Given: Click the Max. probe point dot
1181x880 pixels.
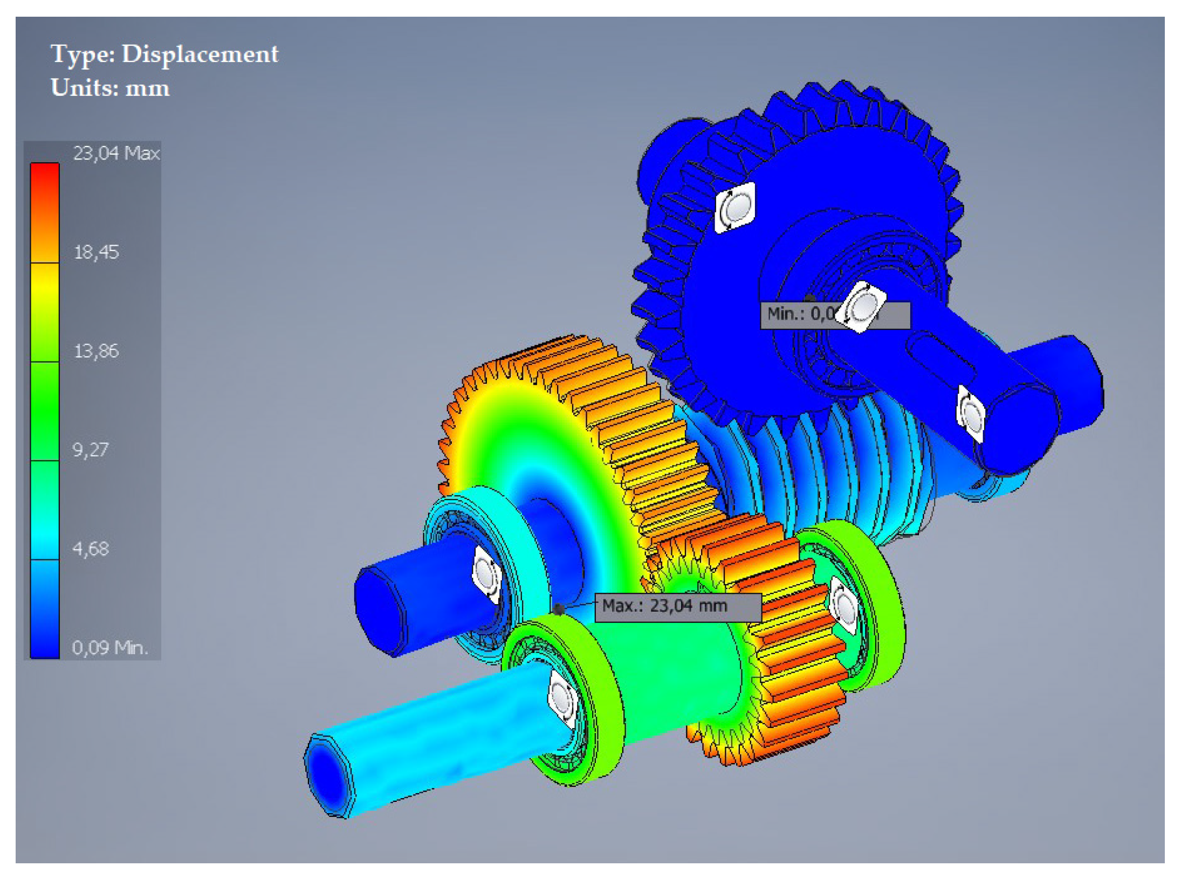Looking at the screenshot, I should tap(558, 609).
